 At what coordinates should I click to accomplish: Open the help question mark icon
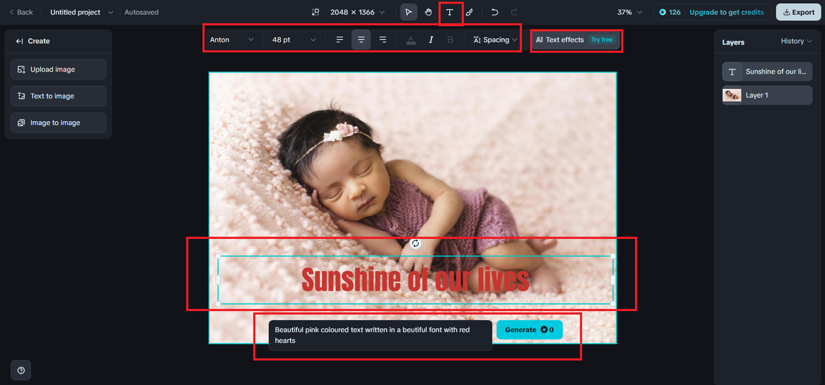point(21,370)
